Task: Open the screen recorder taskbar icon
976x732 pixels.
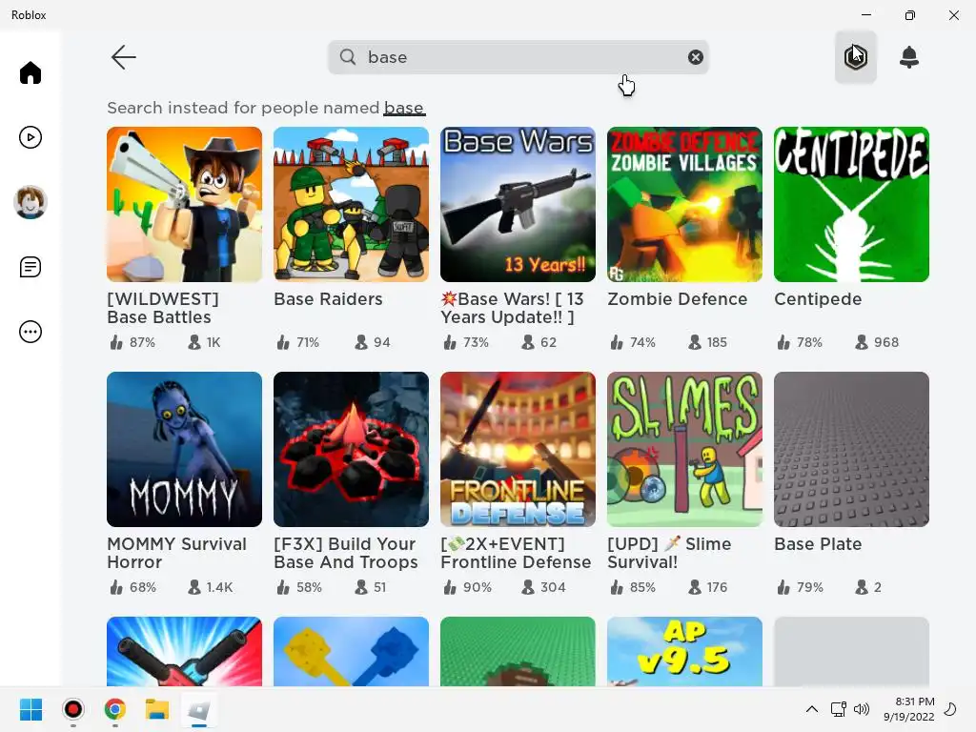Action: [x=72, y=709]
